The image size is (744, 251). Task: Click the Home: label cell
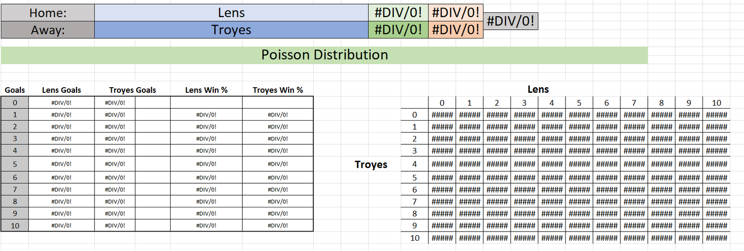click(x=48, y=13)
